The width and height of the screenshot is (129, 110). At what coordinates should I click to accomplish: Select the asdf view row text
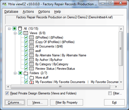[x=38, y=51]
